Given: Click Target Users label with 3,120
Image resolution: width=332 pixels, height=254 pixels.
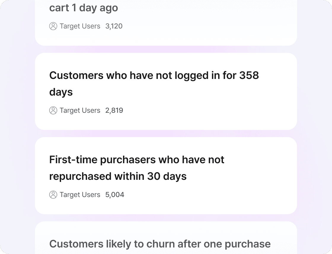Looking at the screenshot, I should click(x=80, y=26).
